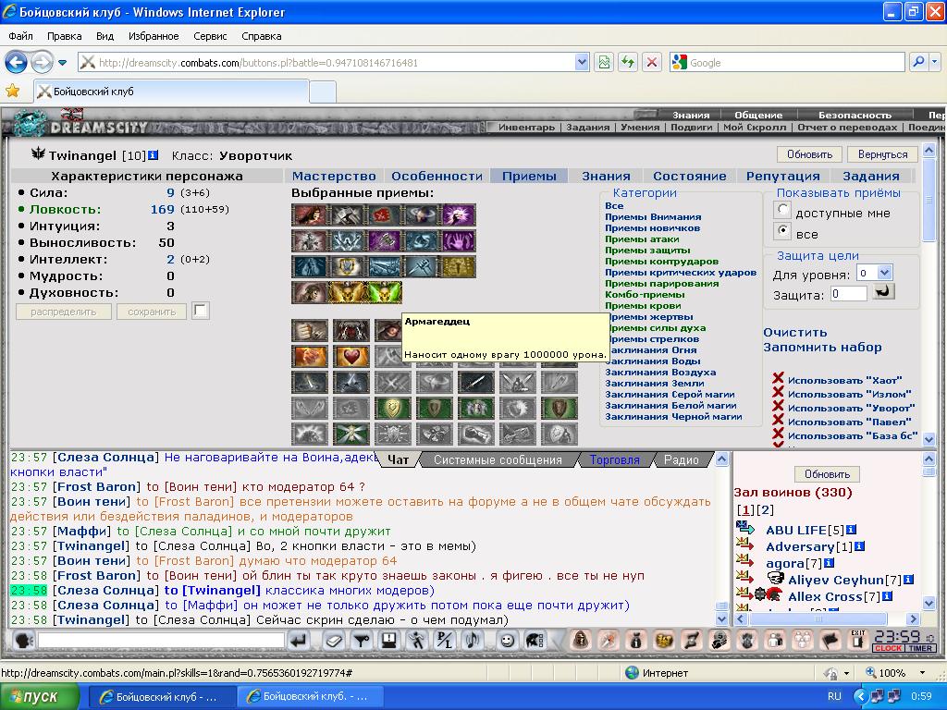The height and width of the screenshot is (710, 947).
Task: Click the dark sword skill icon
Action: pos(476,382)
